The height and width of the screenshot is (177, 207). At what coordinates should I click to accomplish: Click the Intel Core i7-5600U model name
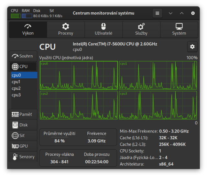115,44
